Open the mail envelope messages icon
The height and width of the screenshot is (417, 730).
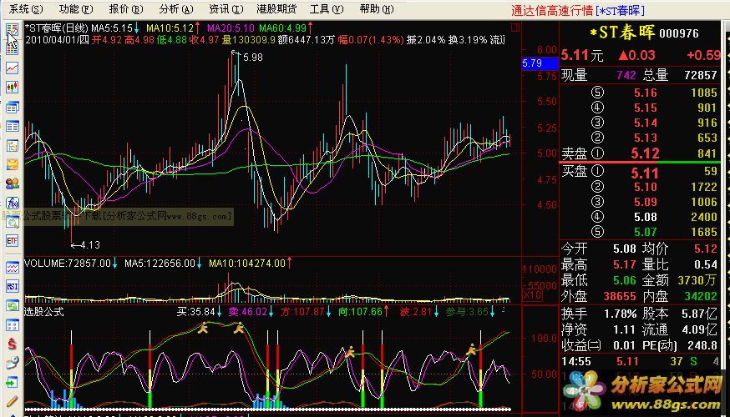pyautogui.click(x=12, y=164)
